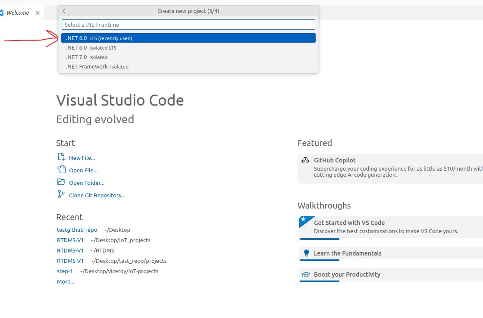Show More... recent items
The height and width of the screenshot is (318, 483).
click(66, 282)
